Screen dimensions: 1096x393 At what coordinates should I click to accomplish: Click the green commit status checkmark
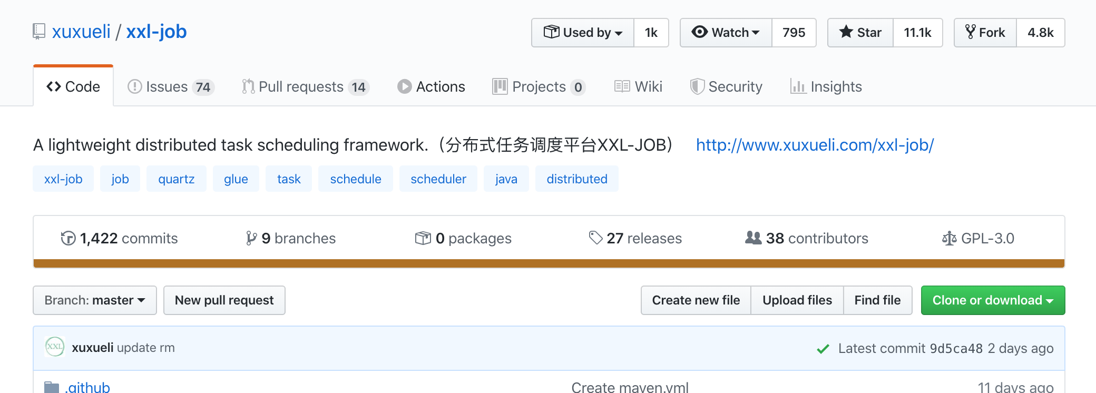pyautogui.click(x=823, y=349)
